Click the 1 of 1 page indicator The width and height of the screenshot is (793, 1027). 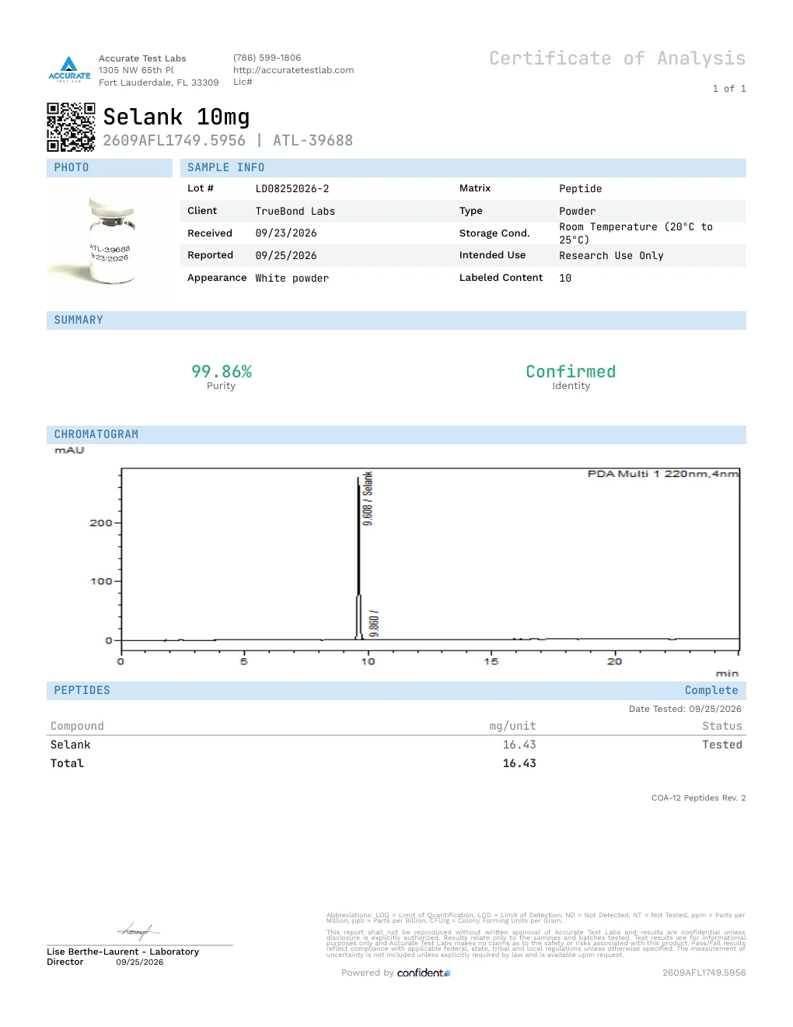[x=729, y=89]
